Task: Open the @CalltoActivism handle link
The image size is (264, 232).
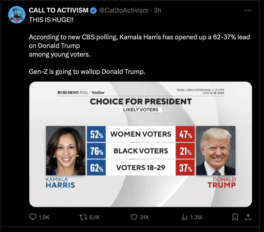Action: pos(124,10)
